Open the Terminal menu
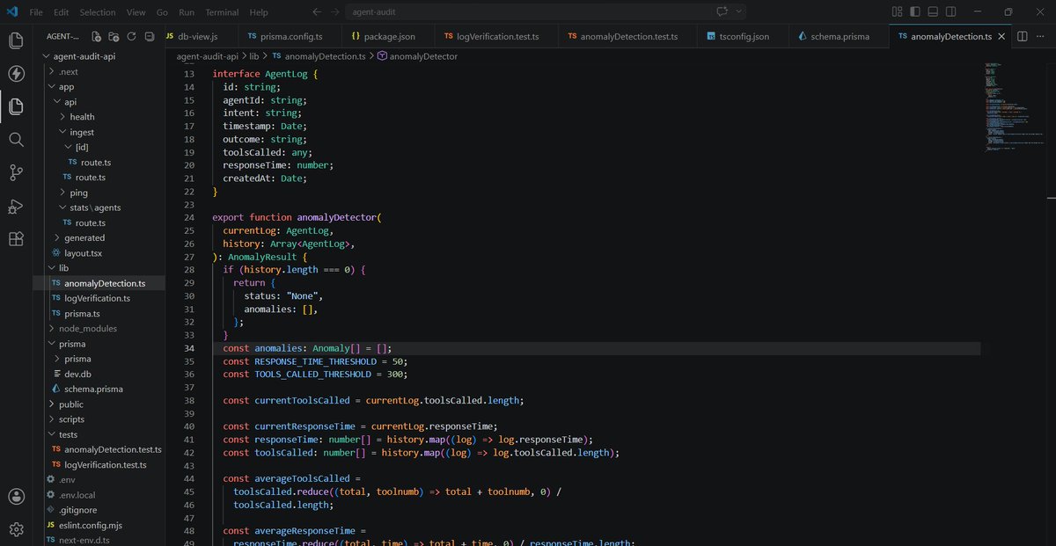 (x=222, y=12)
